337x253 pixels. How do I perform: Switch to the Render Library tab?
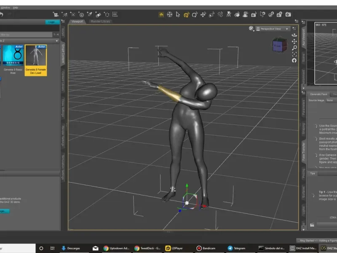tap(100, 21)
